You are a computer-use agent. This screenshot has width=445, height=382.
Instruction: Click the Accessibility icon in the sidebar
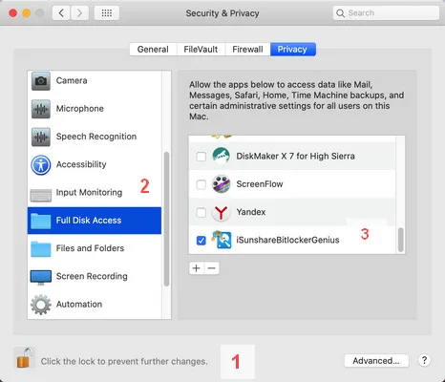click(x=41, y=165)
